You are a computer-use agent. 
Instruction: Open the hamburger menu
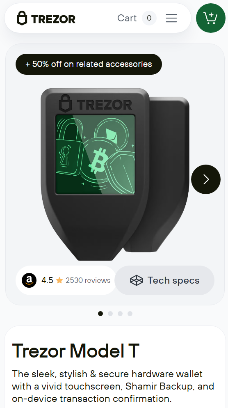click(171, 18)
